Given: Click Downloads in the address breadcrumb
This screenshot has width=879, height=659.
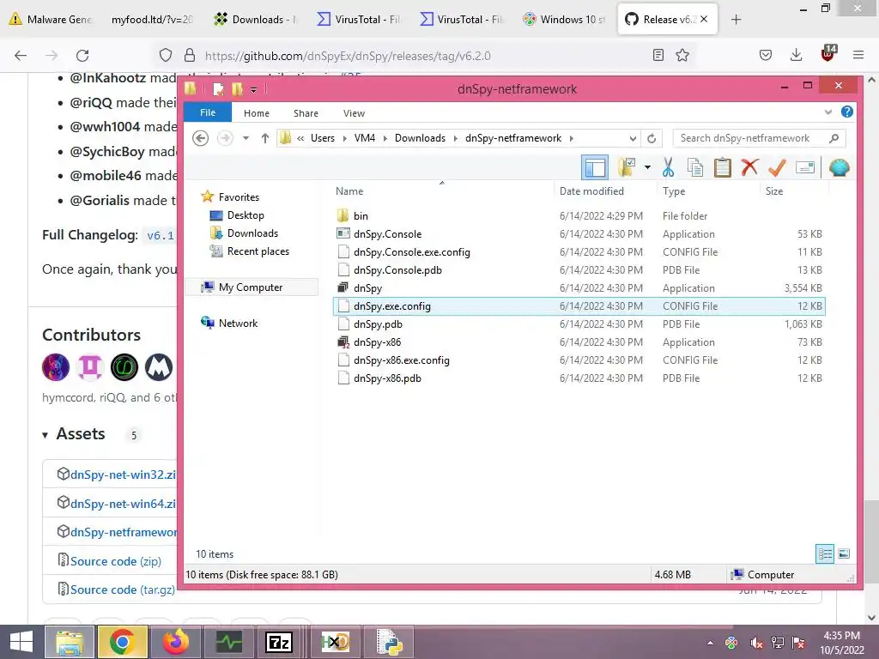Looking at the screenshot, I should (420, 138).
